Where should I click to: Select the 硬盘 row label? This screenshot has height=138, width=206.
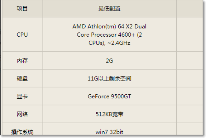click(x=22, y=79)
